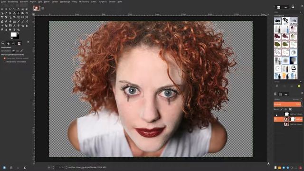
Task: Select the Move tool
Action: click(x=19, y=13)
